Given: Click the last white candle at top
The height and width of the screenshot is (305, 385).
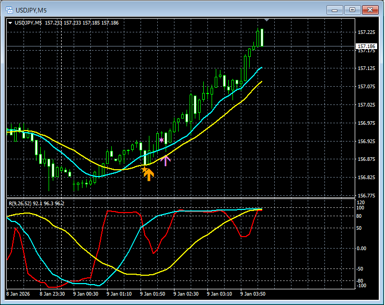Looking at the screenshot, I should 262,38.
